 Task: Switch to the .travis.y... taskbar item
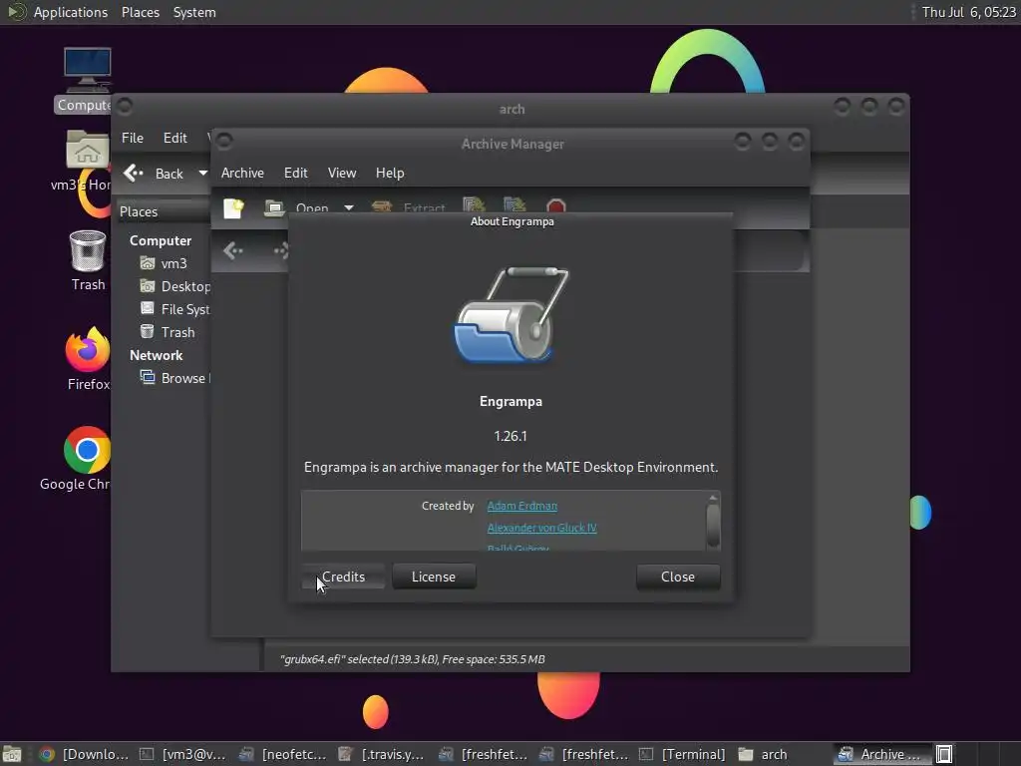tap(382, 754)
